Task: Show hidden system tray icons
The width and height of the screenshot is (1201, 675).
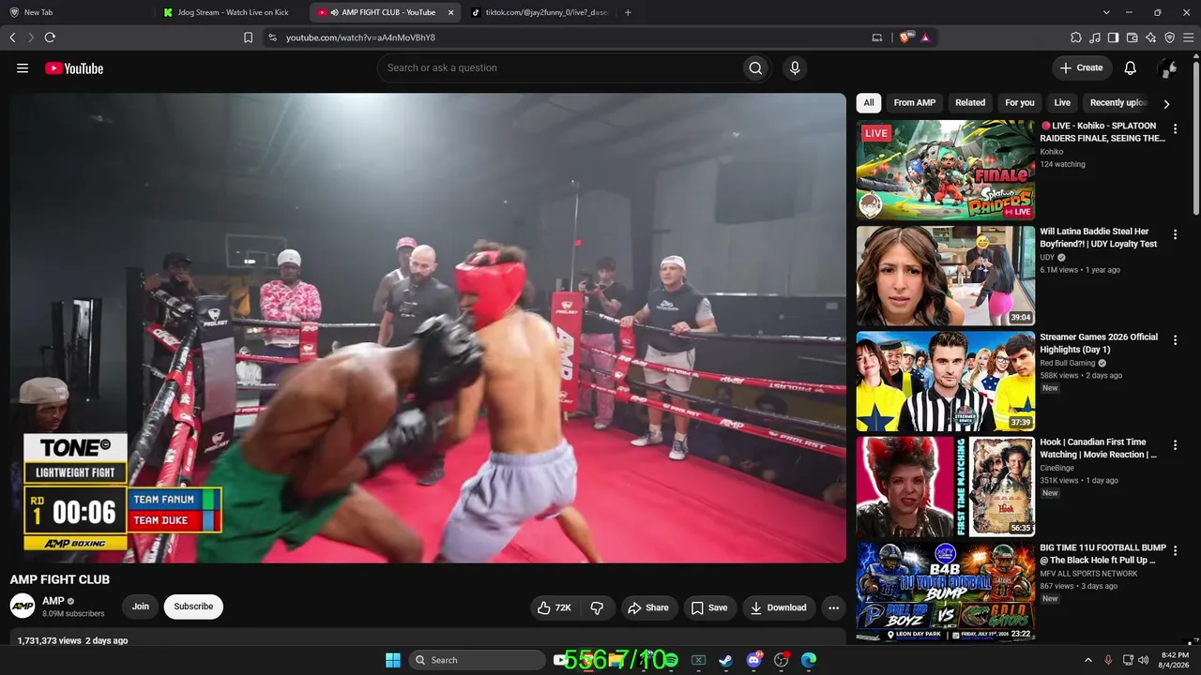Action: (x=1088, y=660)
